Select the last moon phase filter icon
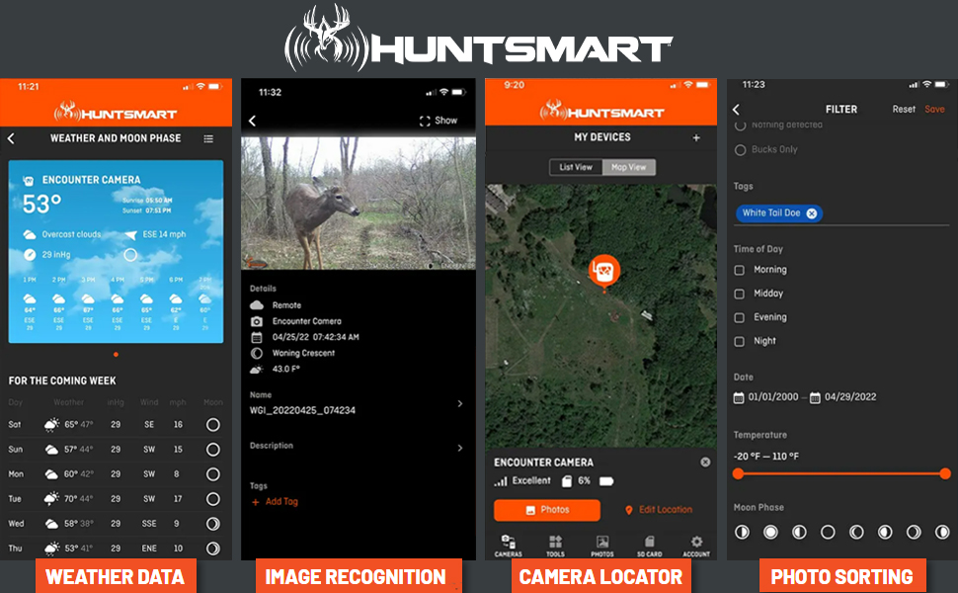Image resolution: width=958 pixels, height=593 pixels. (942, 533)
